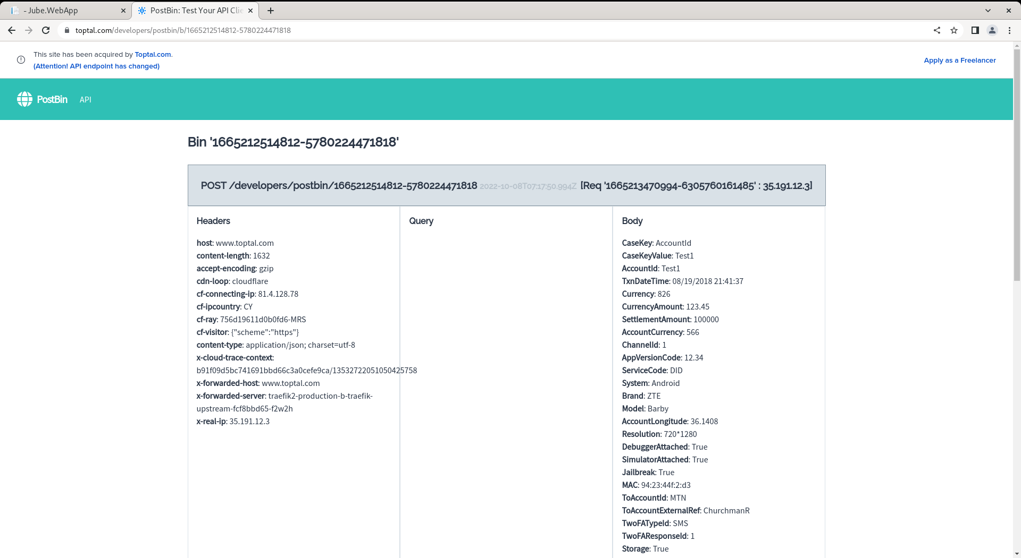Screen dimensions: 1021x558
Task: Share this page icon
Action: click(937, 30)
